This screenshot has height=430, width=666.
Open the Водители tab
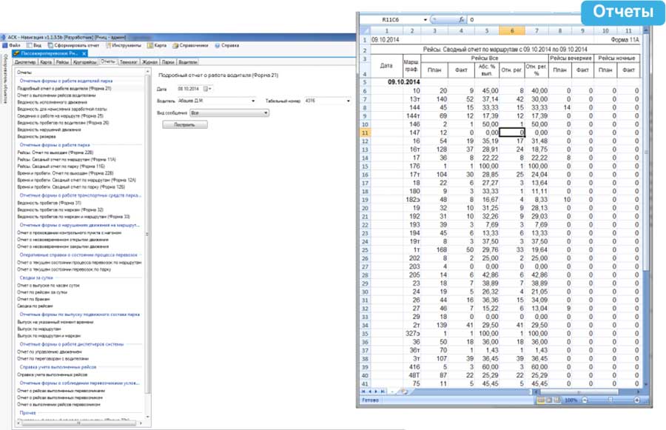(188, 63)
